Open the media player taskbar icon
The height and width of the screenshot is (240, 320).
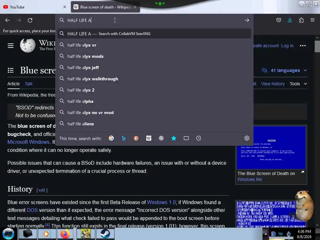[x=46, y=234]
